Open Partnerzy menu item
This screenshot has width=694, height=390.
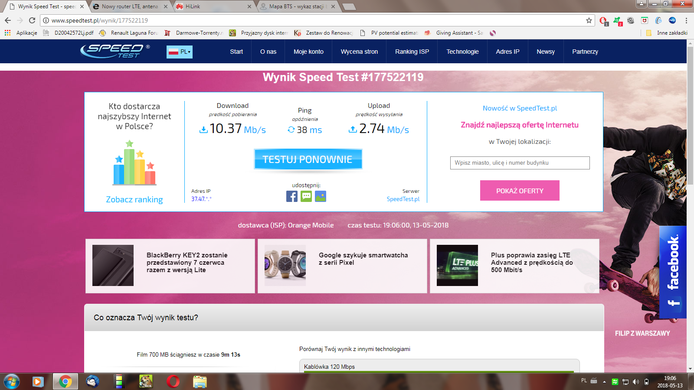(x=585, y=52)
